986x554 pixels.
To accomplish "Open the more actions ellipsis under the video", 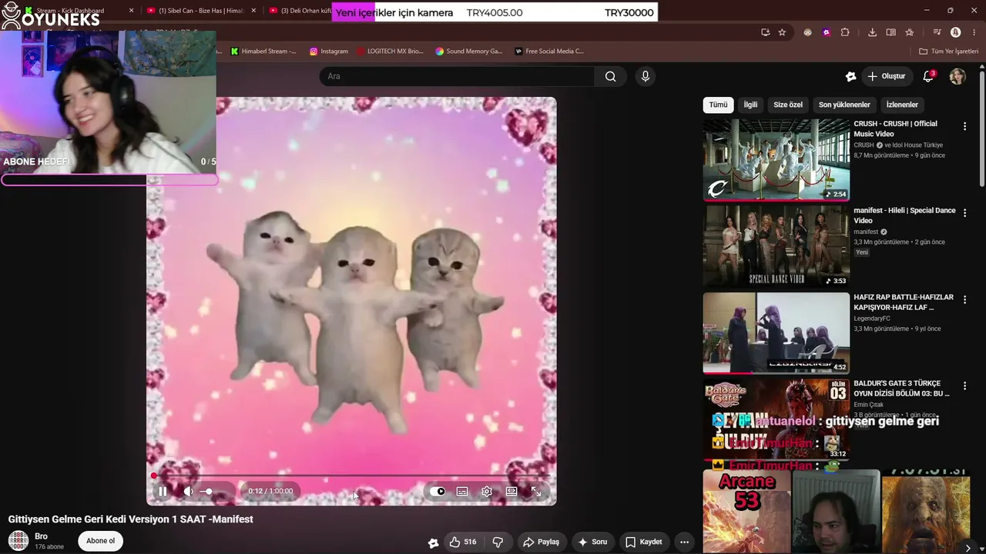I will coord(684,542).
